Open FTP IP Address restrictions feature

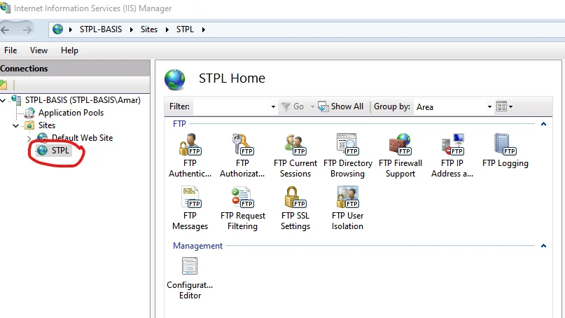[x=452, y=155]
